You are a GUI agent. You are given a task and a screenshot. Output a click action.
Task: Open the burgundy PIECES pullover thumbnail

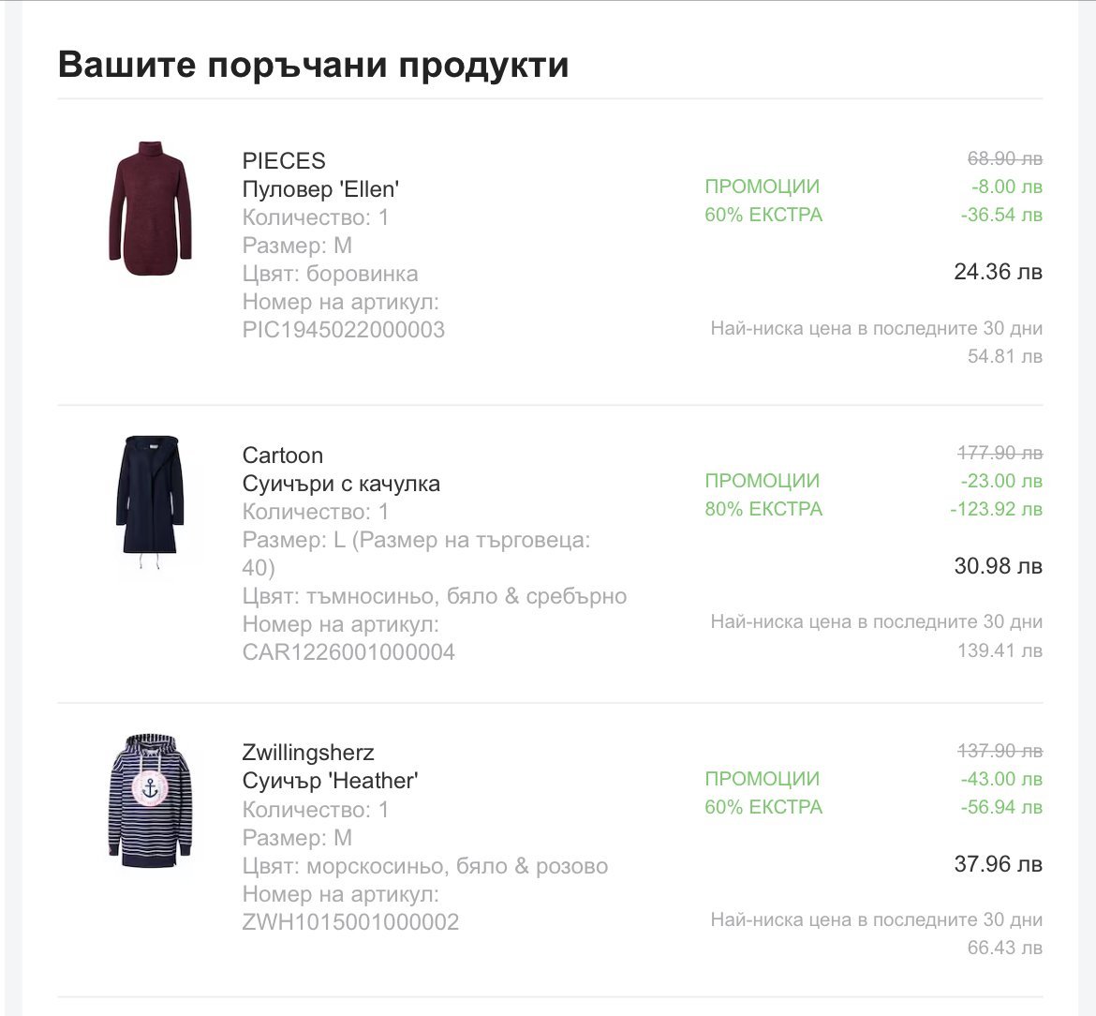(x=150, y=208)
